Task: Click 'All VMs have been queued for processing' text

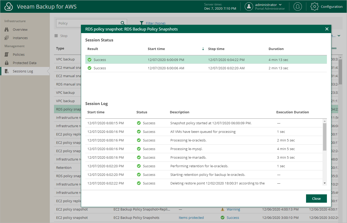Action: point(203,132)
